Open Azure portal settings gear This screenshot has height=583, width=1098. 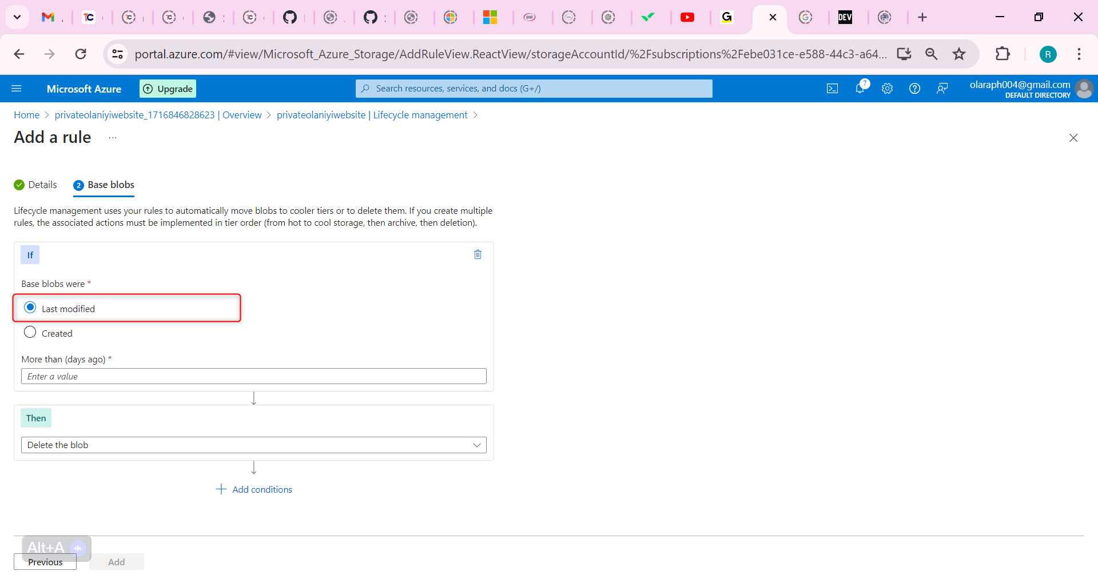point(887,89)
